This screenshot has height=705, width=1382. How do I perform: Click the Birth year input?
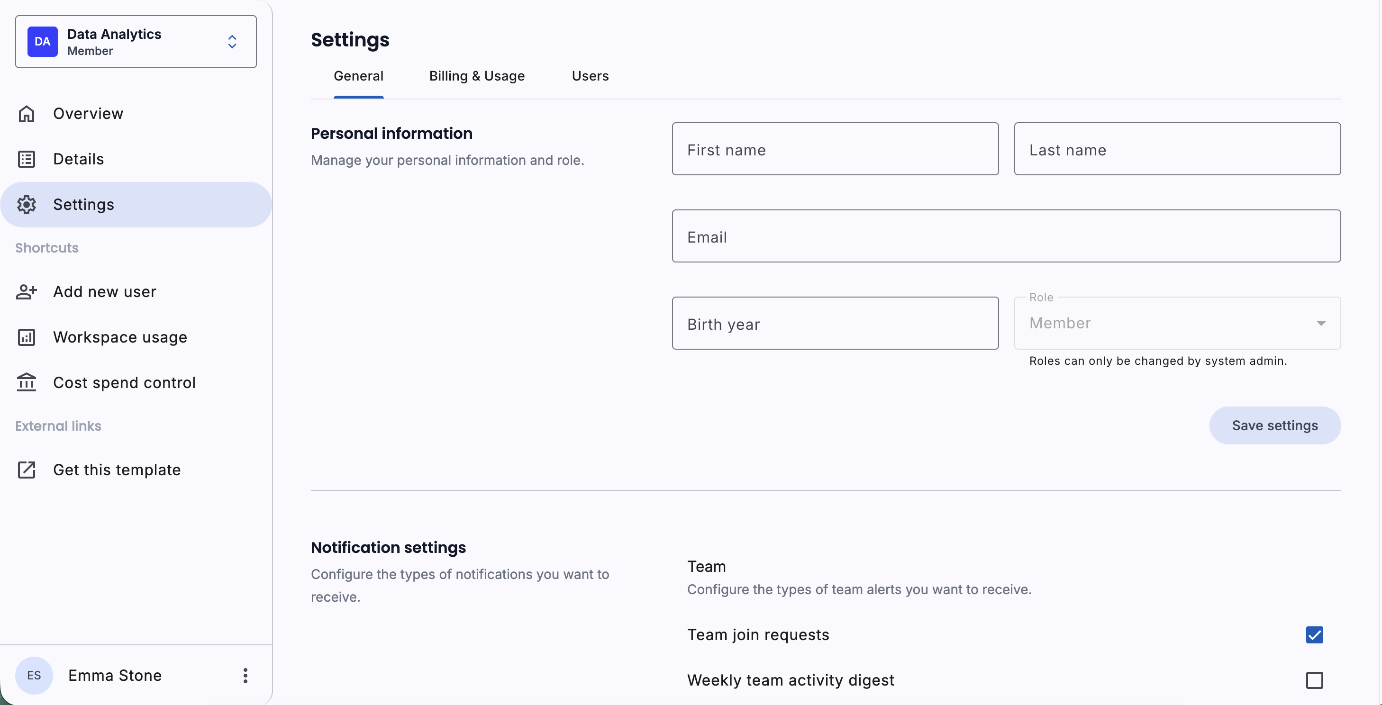click(835, 323)
